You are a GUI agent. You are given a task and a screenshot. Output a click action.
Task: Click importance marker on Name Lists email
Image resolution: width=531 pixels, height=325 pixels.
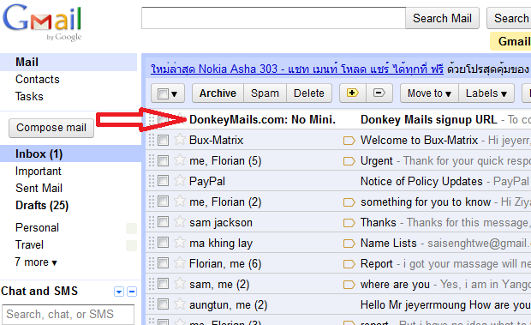(x=349, y=244)
